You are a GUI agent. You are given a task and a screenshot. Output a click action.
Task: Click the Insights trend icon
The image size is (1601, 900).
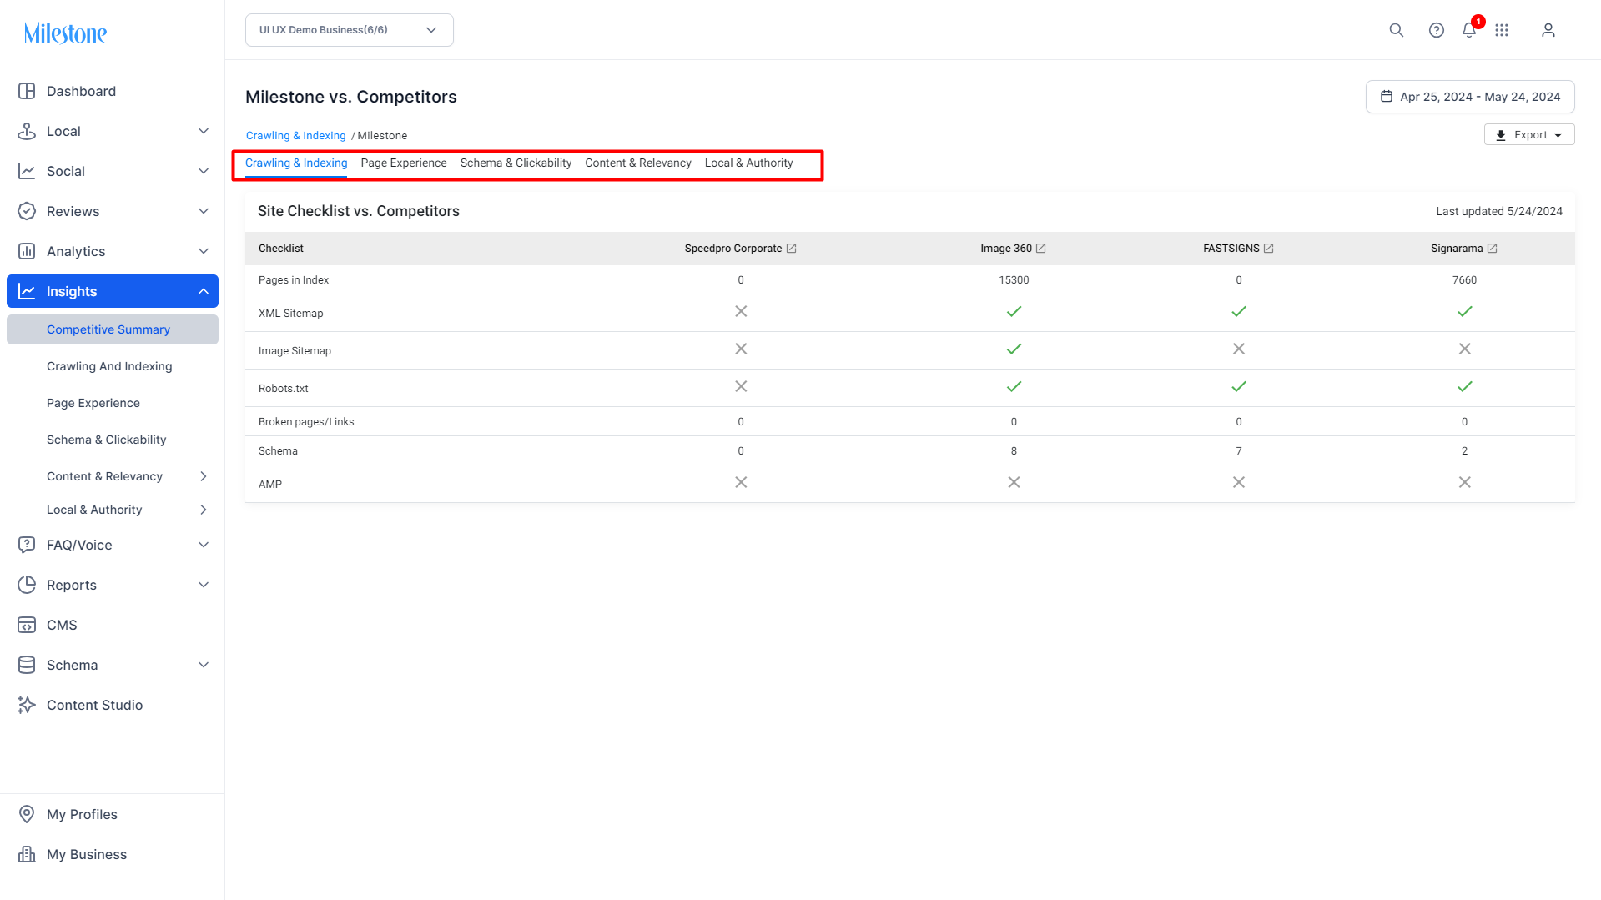pos(27,291)
